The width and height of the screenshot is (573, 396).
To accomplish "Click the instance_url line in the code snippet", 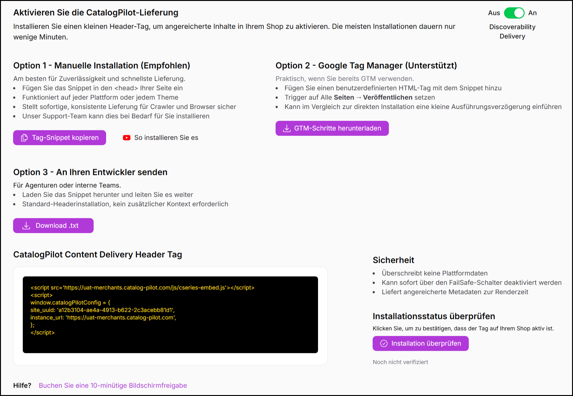I will pos(103,317).
